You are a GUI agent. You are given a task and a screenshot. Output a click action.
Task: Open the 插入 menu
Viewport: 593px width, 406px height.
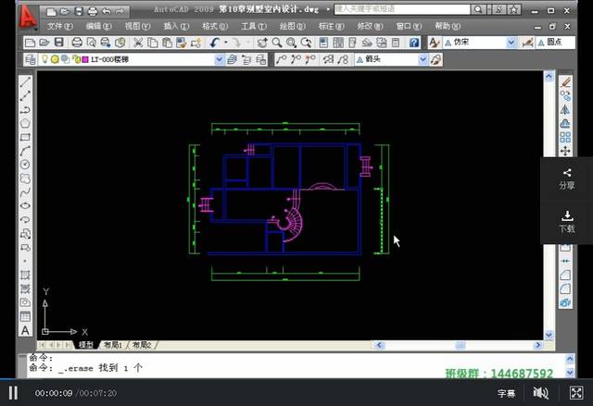tap(176, 26)
